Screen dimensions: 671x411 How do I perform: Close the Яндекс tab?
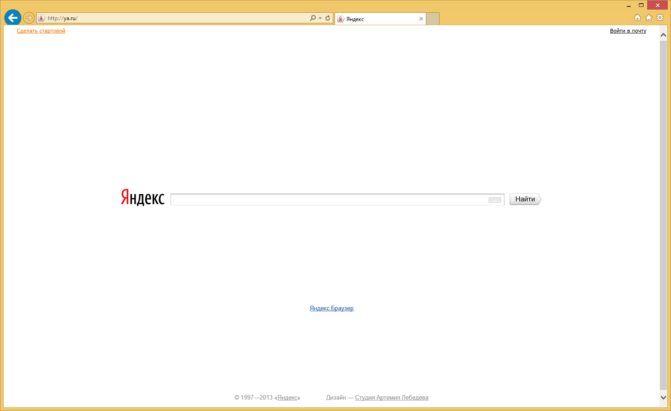click(x=421, y=19)
